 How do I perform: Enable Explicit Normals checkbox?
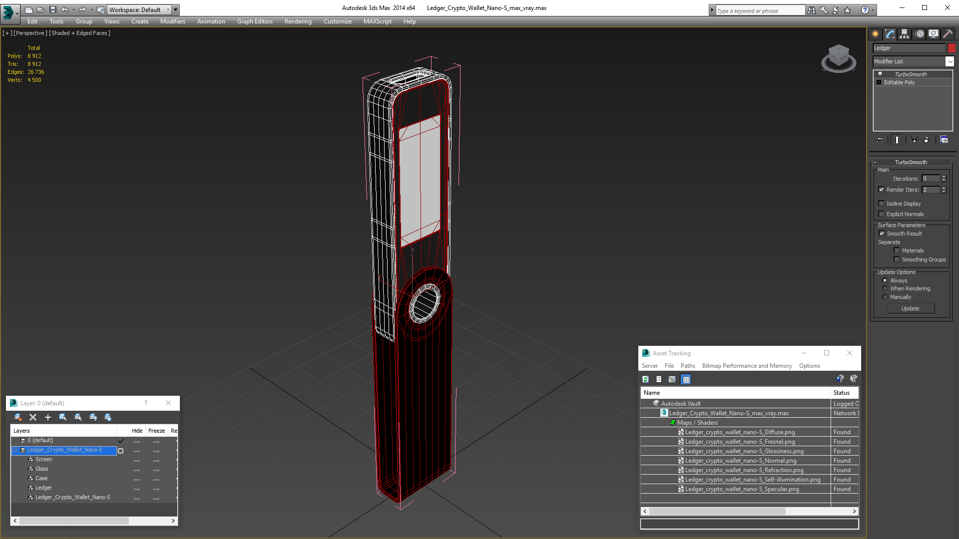pyautogui.click(x=882, y=214)
